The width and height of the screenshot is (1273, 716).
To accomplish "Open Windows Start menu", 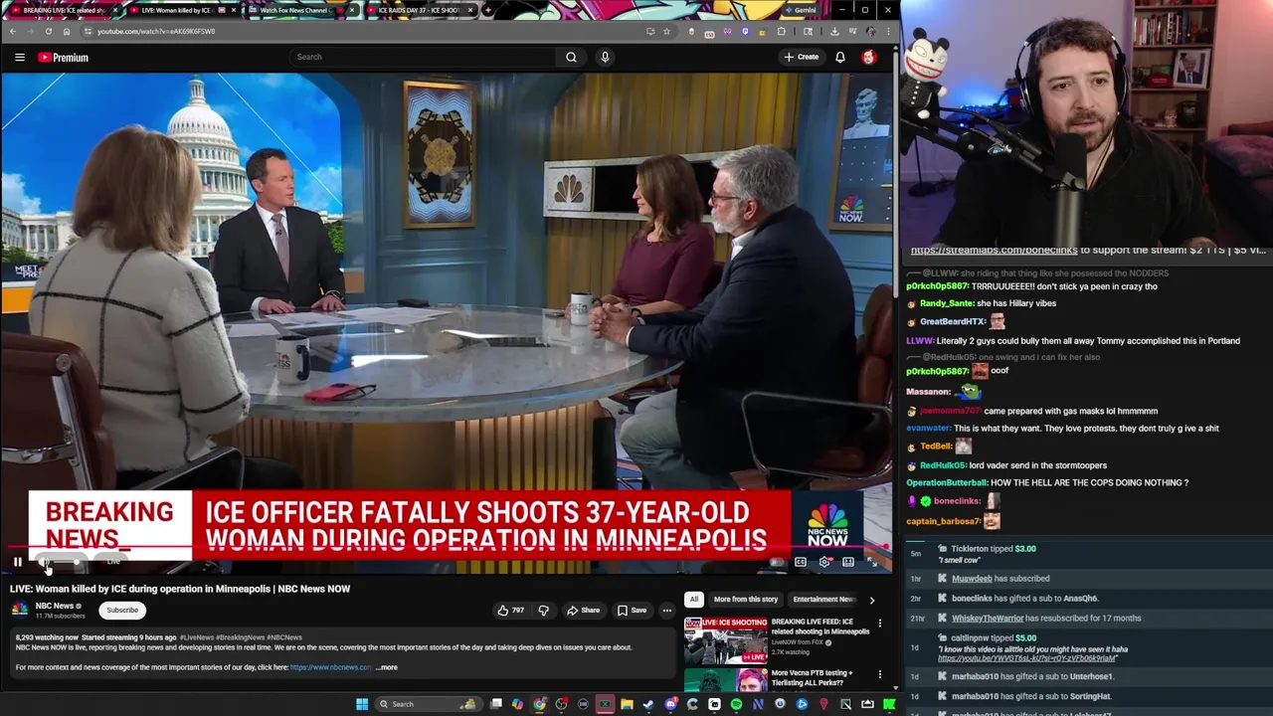I will pyautogui.click(x=362, y=704).
